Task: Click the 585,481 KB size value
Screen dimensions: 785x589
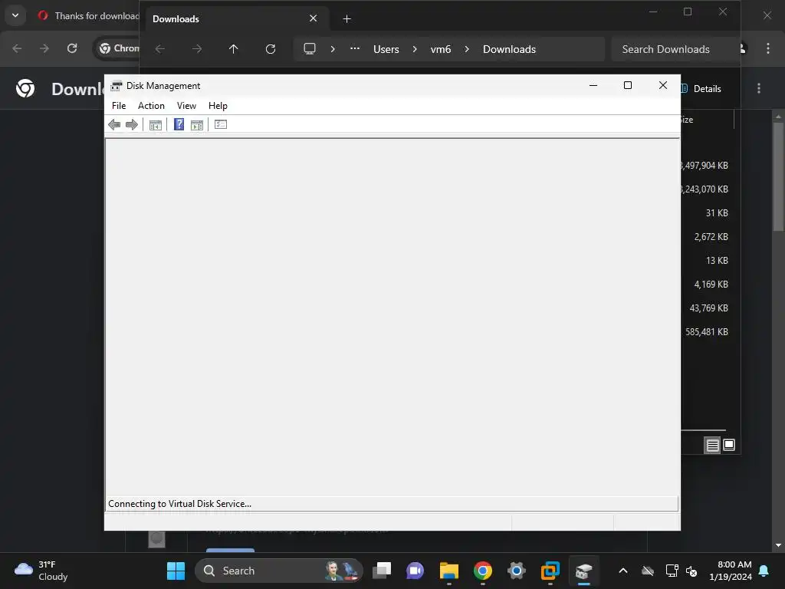Action: point(706,332)
